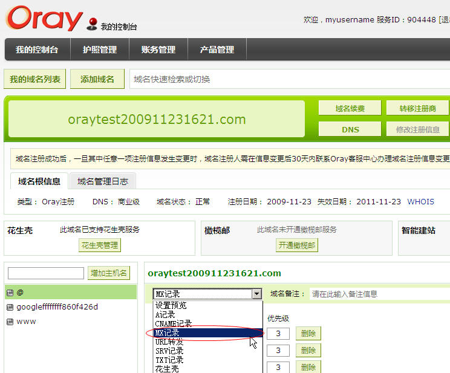Click 域名续费 button
Screen dimensions: 450x373
(x=350, y=108)
